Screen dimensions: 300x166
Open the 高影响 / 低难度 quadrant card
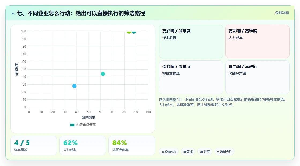(x=191, y=41)
